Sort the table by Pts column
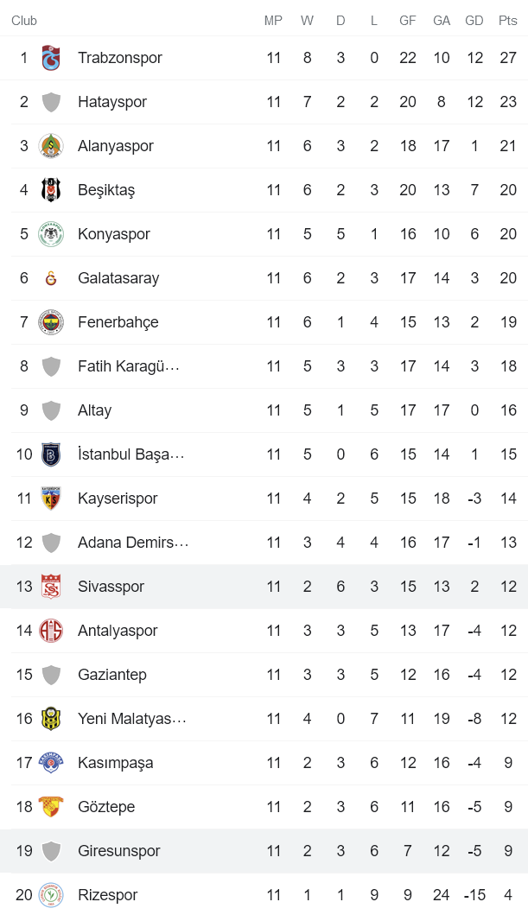Image resolution: width=528 pixels, height=921 pixels. pos(507,21)
